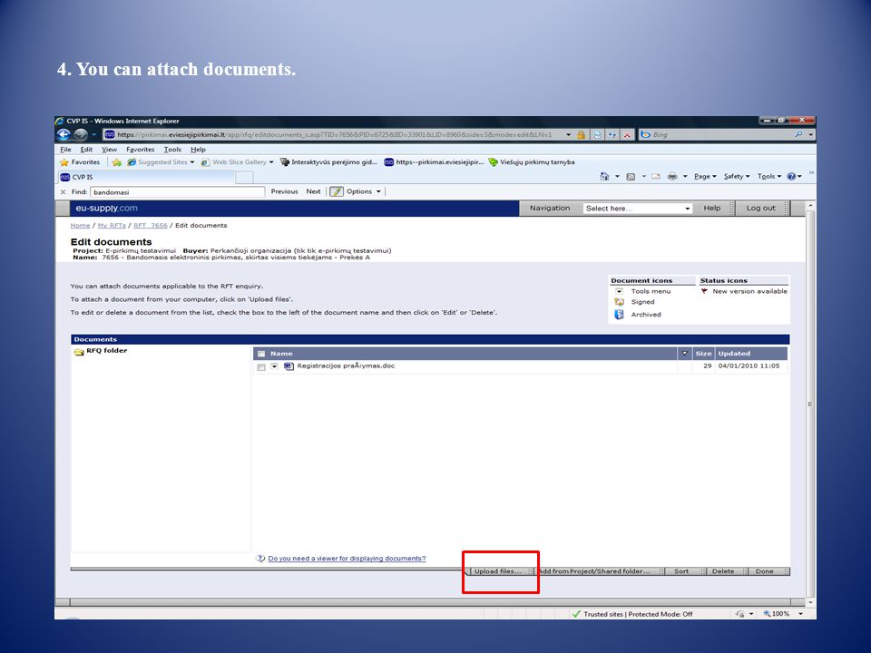Click the security lock icon in address bar
This screenshot has width=871, height=653.
pyautogui.click(x=581, y=134)
